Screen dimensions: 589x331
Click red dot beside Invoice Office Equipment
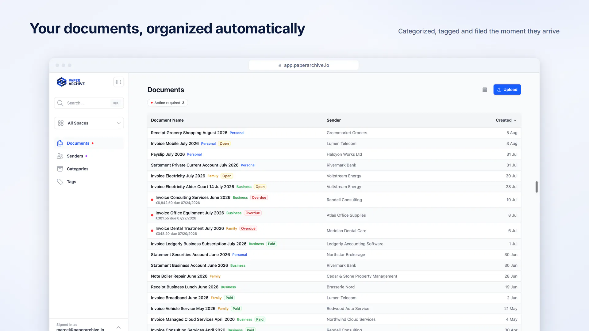[152, 215]
